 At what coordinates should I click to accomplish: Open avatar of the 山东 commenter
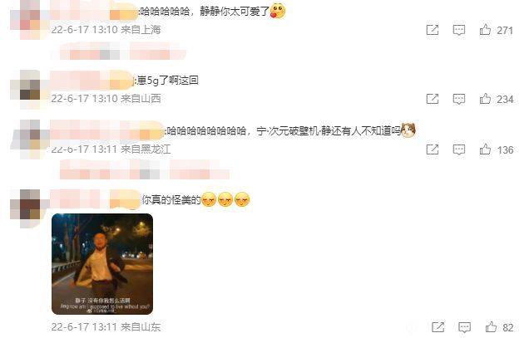click(x=30, y=208)
